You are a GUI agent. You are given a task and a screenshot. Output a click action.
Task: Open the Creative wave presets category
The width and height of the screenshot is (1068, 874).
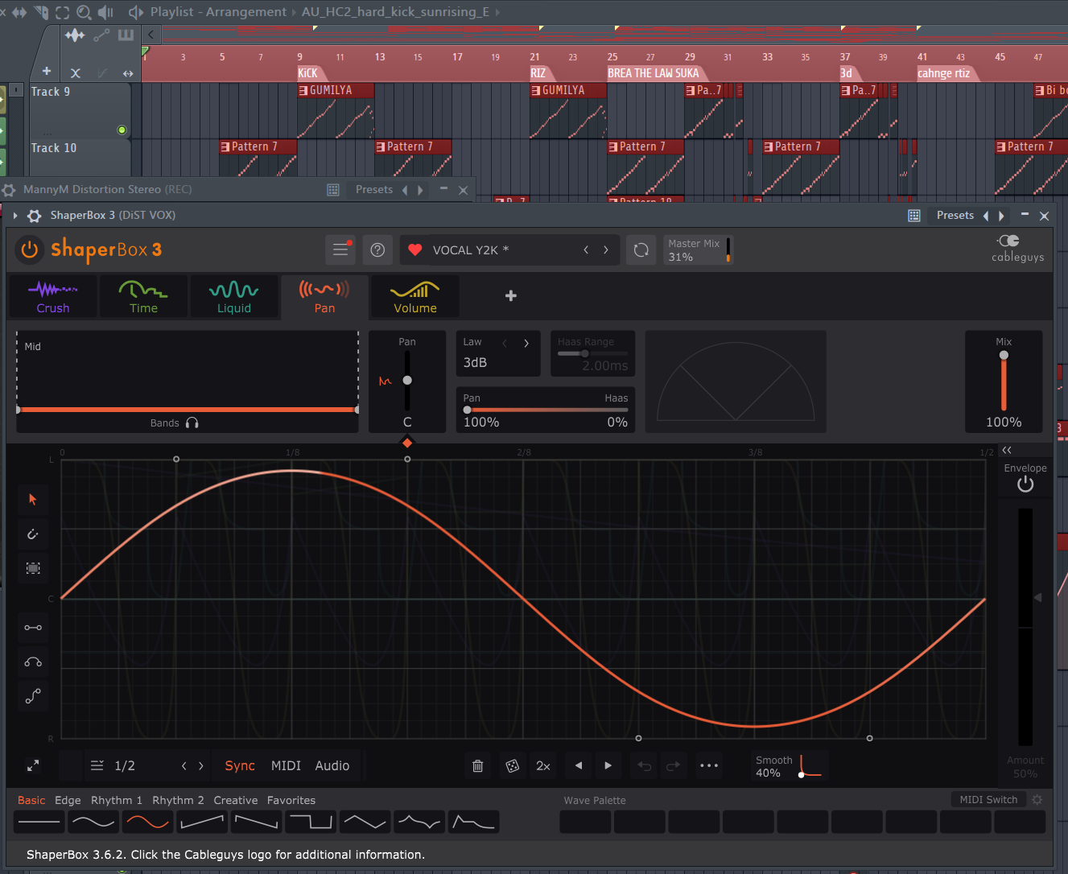click(236, 800)
